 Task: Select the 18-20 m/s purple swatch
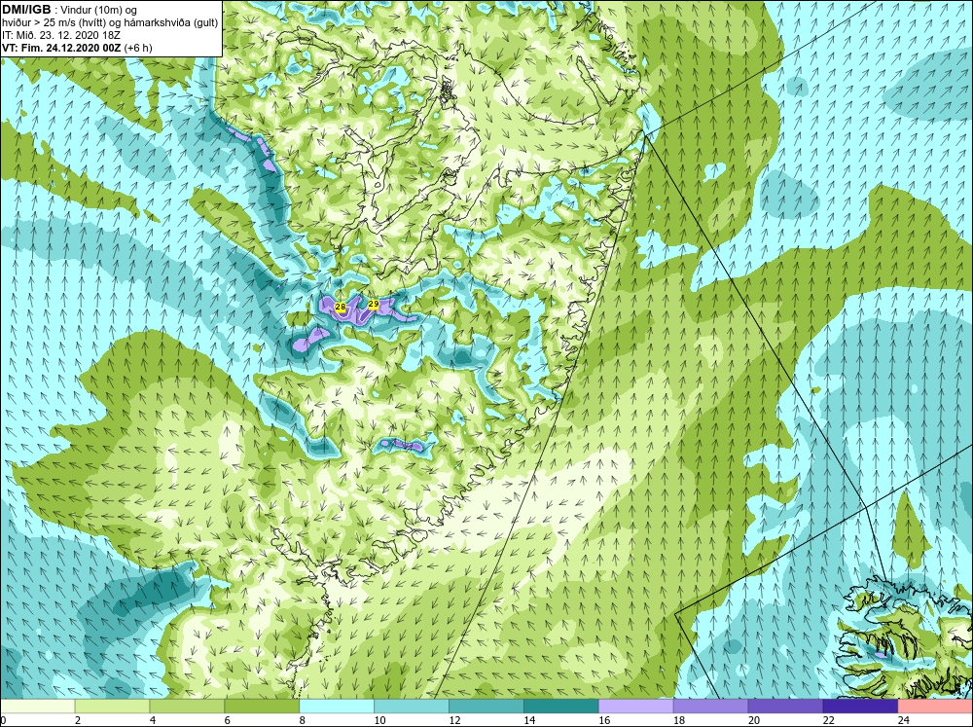(x=710, y=707)
